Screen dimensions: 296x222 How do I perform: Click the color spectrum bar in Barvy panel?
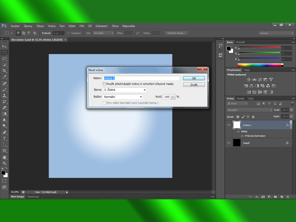(259, 65)
